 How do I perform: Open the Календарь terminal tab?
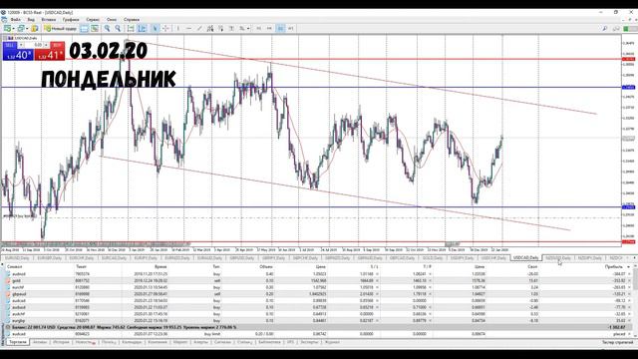pos(133,342)
